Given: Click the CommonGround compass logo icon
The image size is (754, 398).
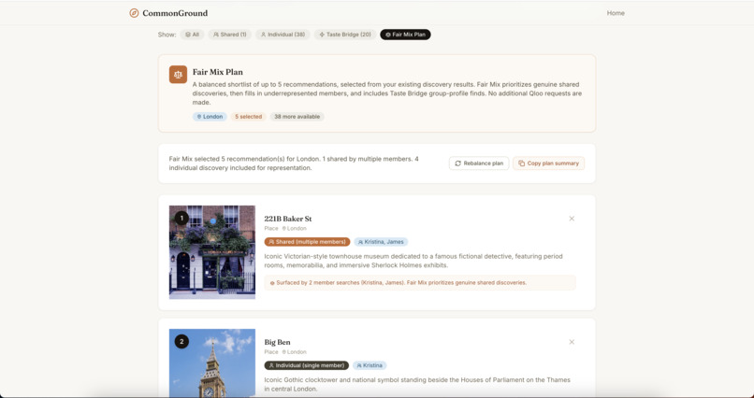Looking at the screenshot, I should pyautogui.click(x=134, y=13).
